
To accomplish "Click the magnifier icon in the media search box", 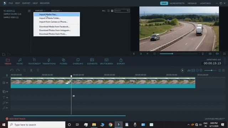I will tap(128, 11).
